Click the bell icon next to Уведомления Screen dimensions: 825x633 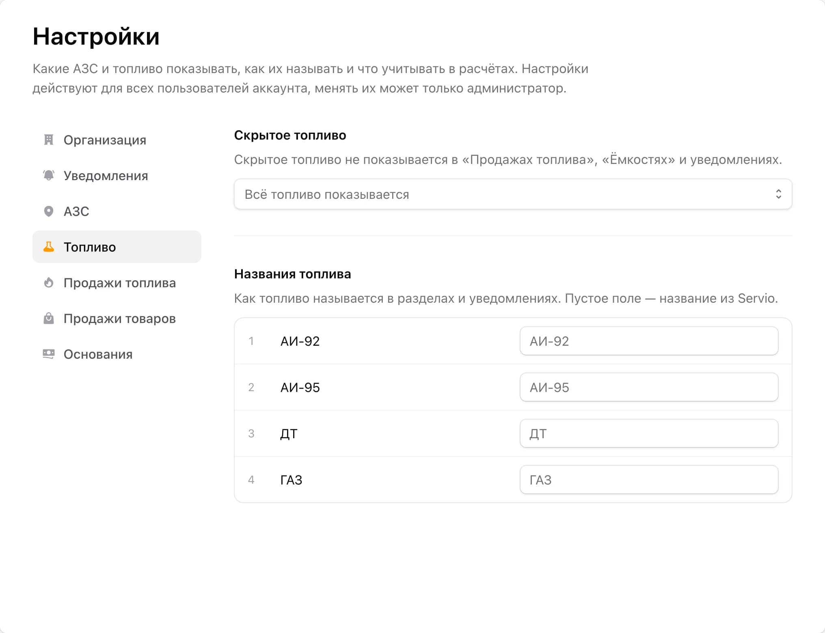(49, 176)
